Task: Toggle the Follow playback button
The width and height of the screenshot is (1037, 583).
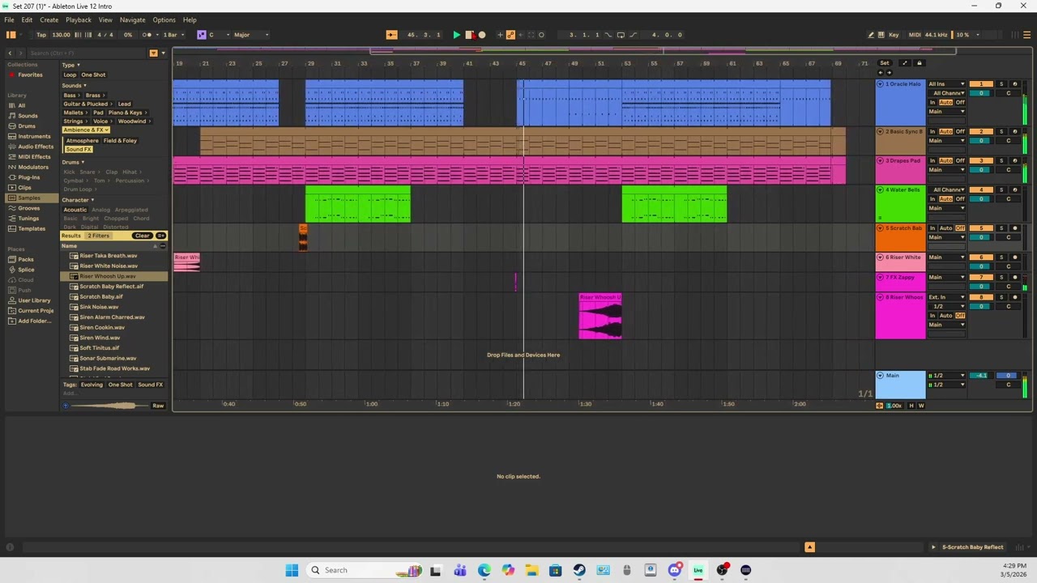Action: [x=391, y=35]
